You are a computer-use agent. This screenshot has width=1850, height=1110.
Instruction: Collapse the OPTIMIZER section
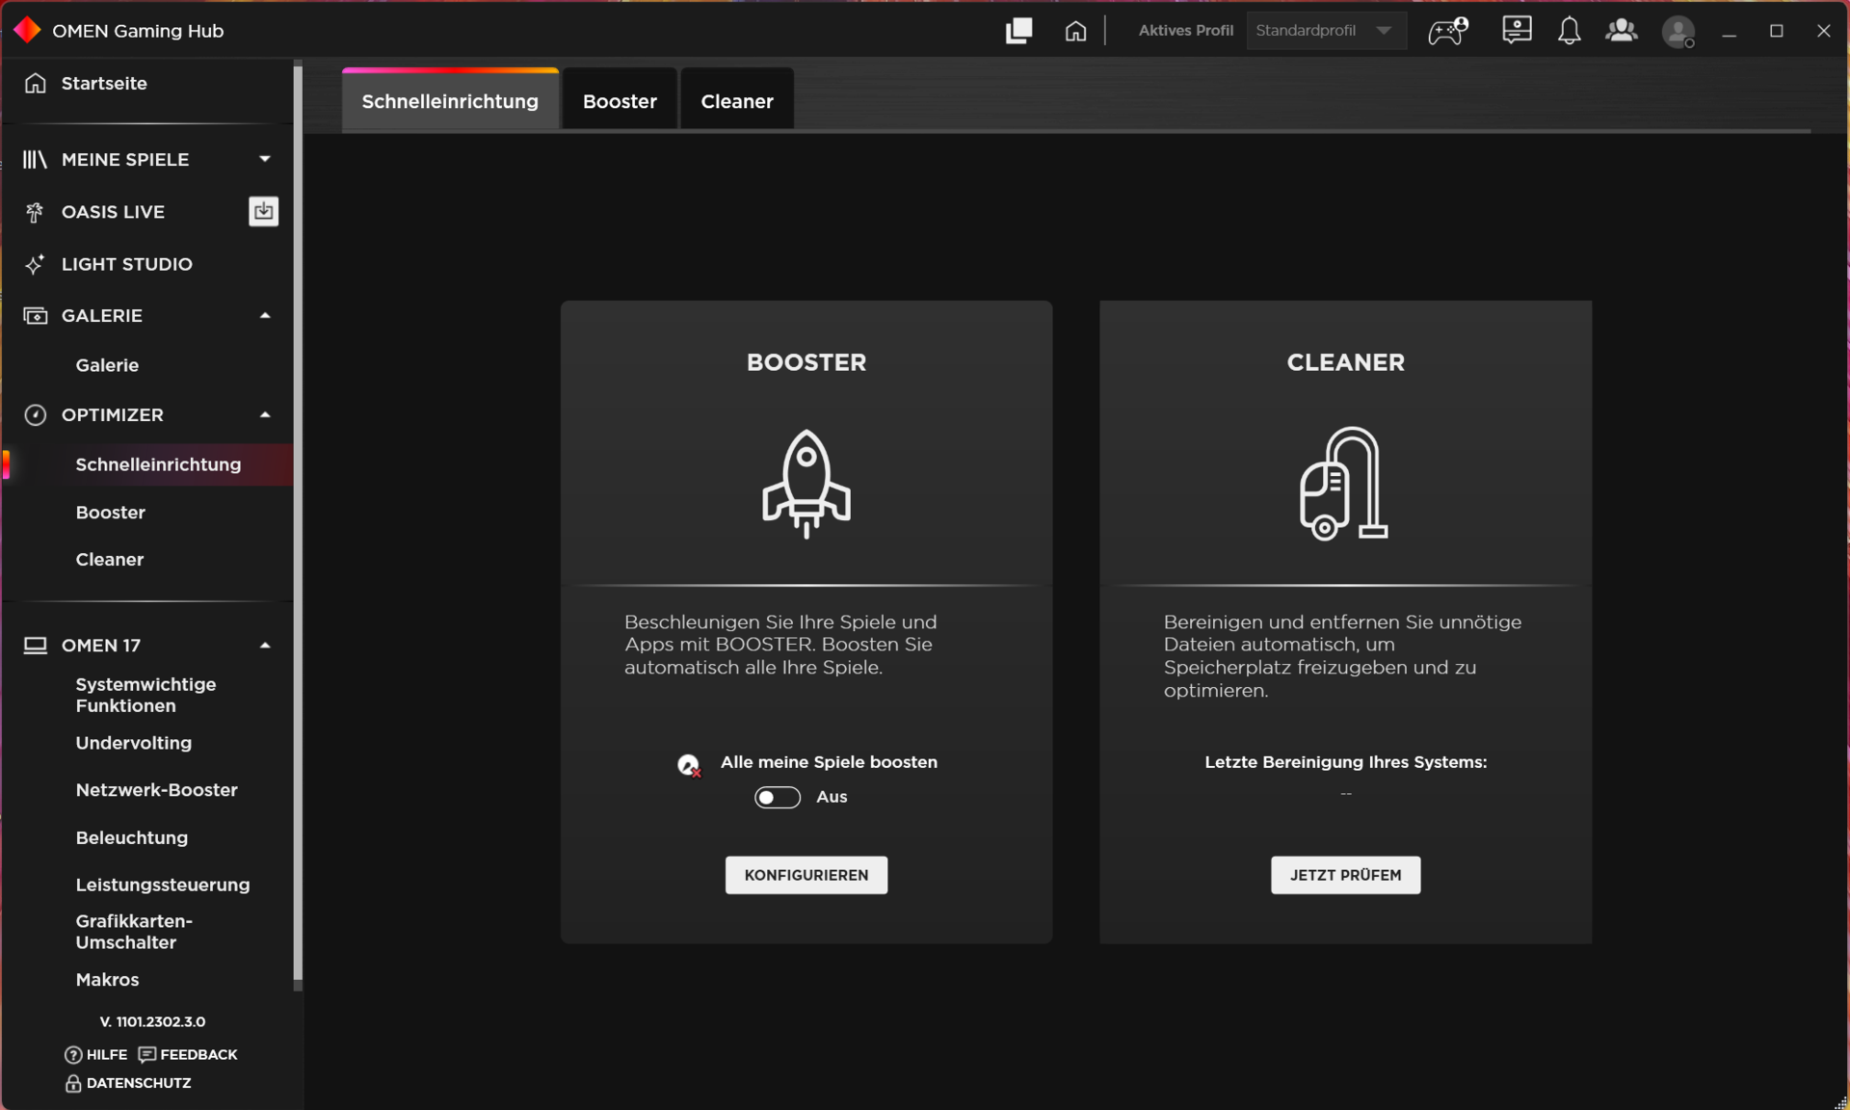[265, 414]
